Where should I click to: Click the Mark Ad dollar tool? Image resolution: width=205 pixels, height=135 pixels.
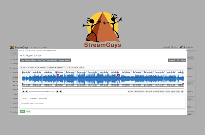click(51, 67)
